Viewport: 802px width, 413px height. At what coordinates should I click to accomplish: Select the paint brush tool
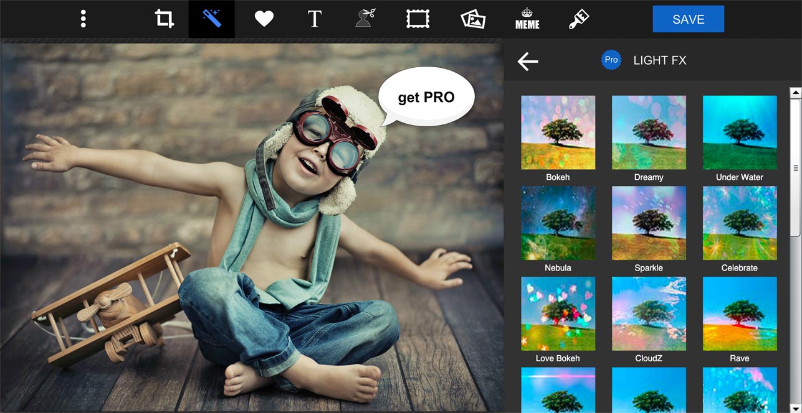[579, 19]
